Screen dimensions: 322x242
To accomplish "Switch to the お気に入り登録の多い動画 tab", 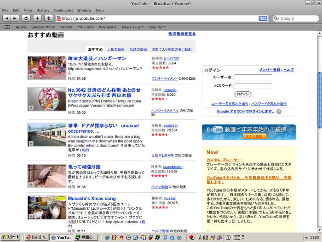I will (x=172, y=49).
